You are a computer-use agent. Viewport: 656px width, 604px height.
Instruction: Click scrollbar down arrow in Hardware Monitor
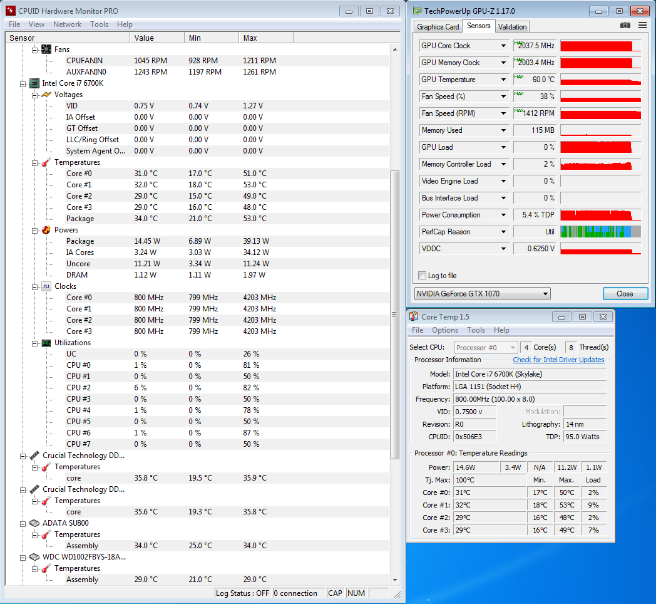click(x=395, y=580)
